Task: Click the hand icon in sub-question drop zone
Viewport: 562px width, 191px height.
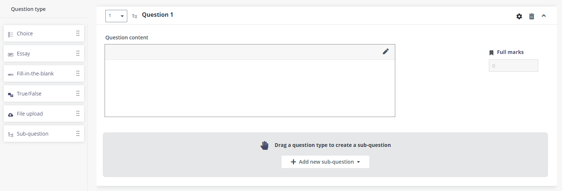Action: (264, 145)
